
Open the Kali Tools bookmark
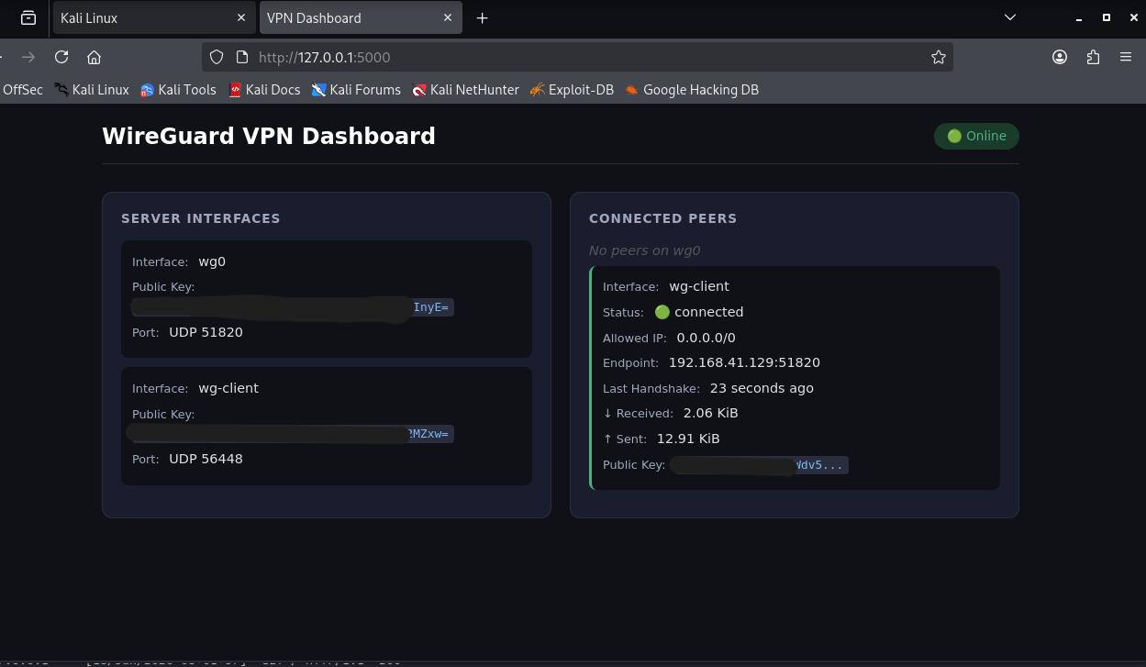[179, 90]
